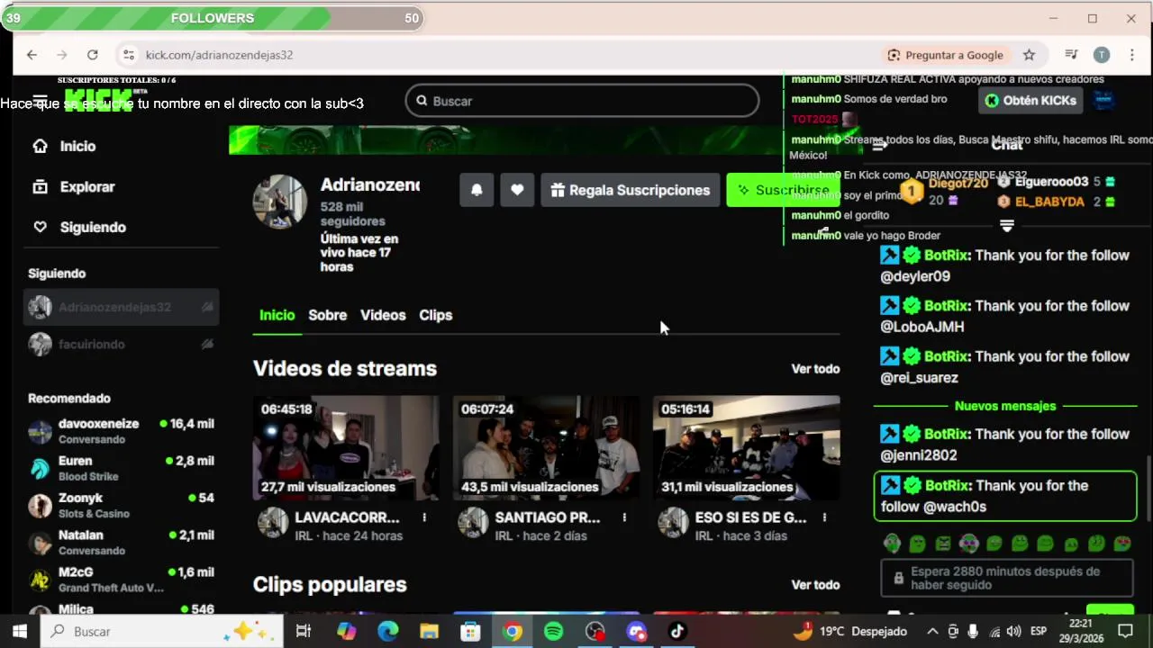This screenshot has width=1153, height=648.
Task: Select the Inicio channel tab
Action: click(277, 315)
